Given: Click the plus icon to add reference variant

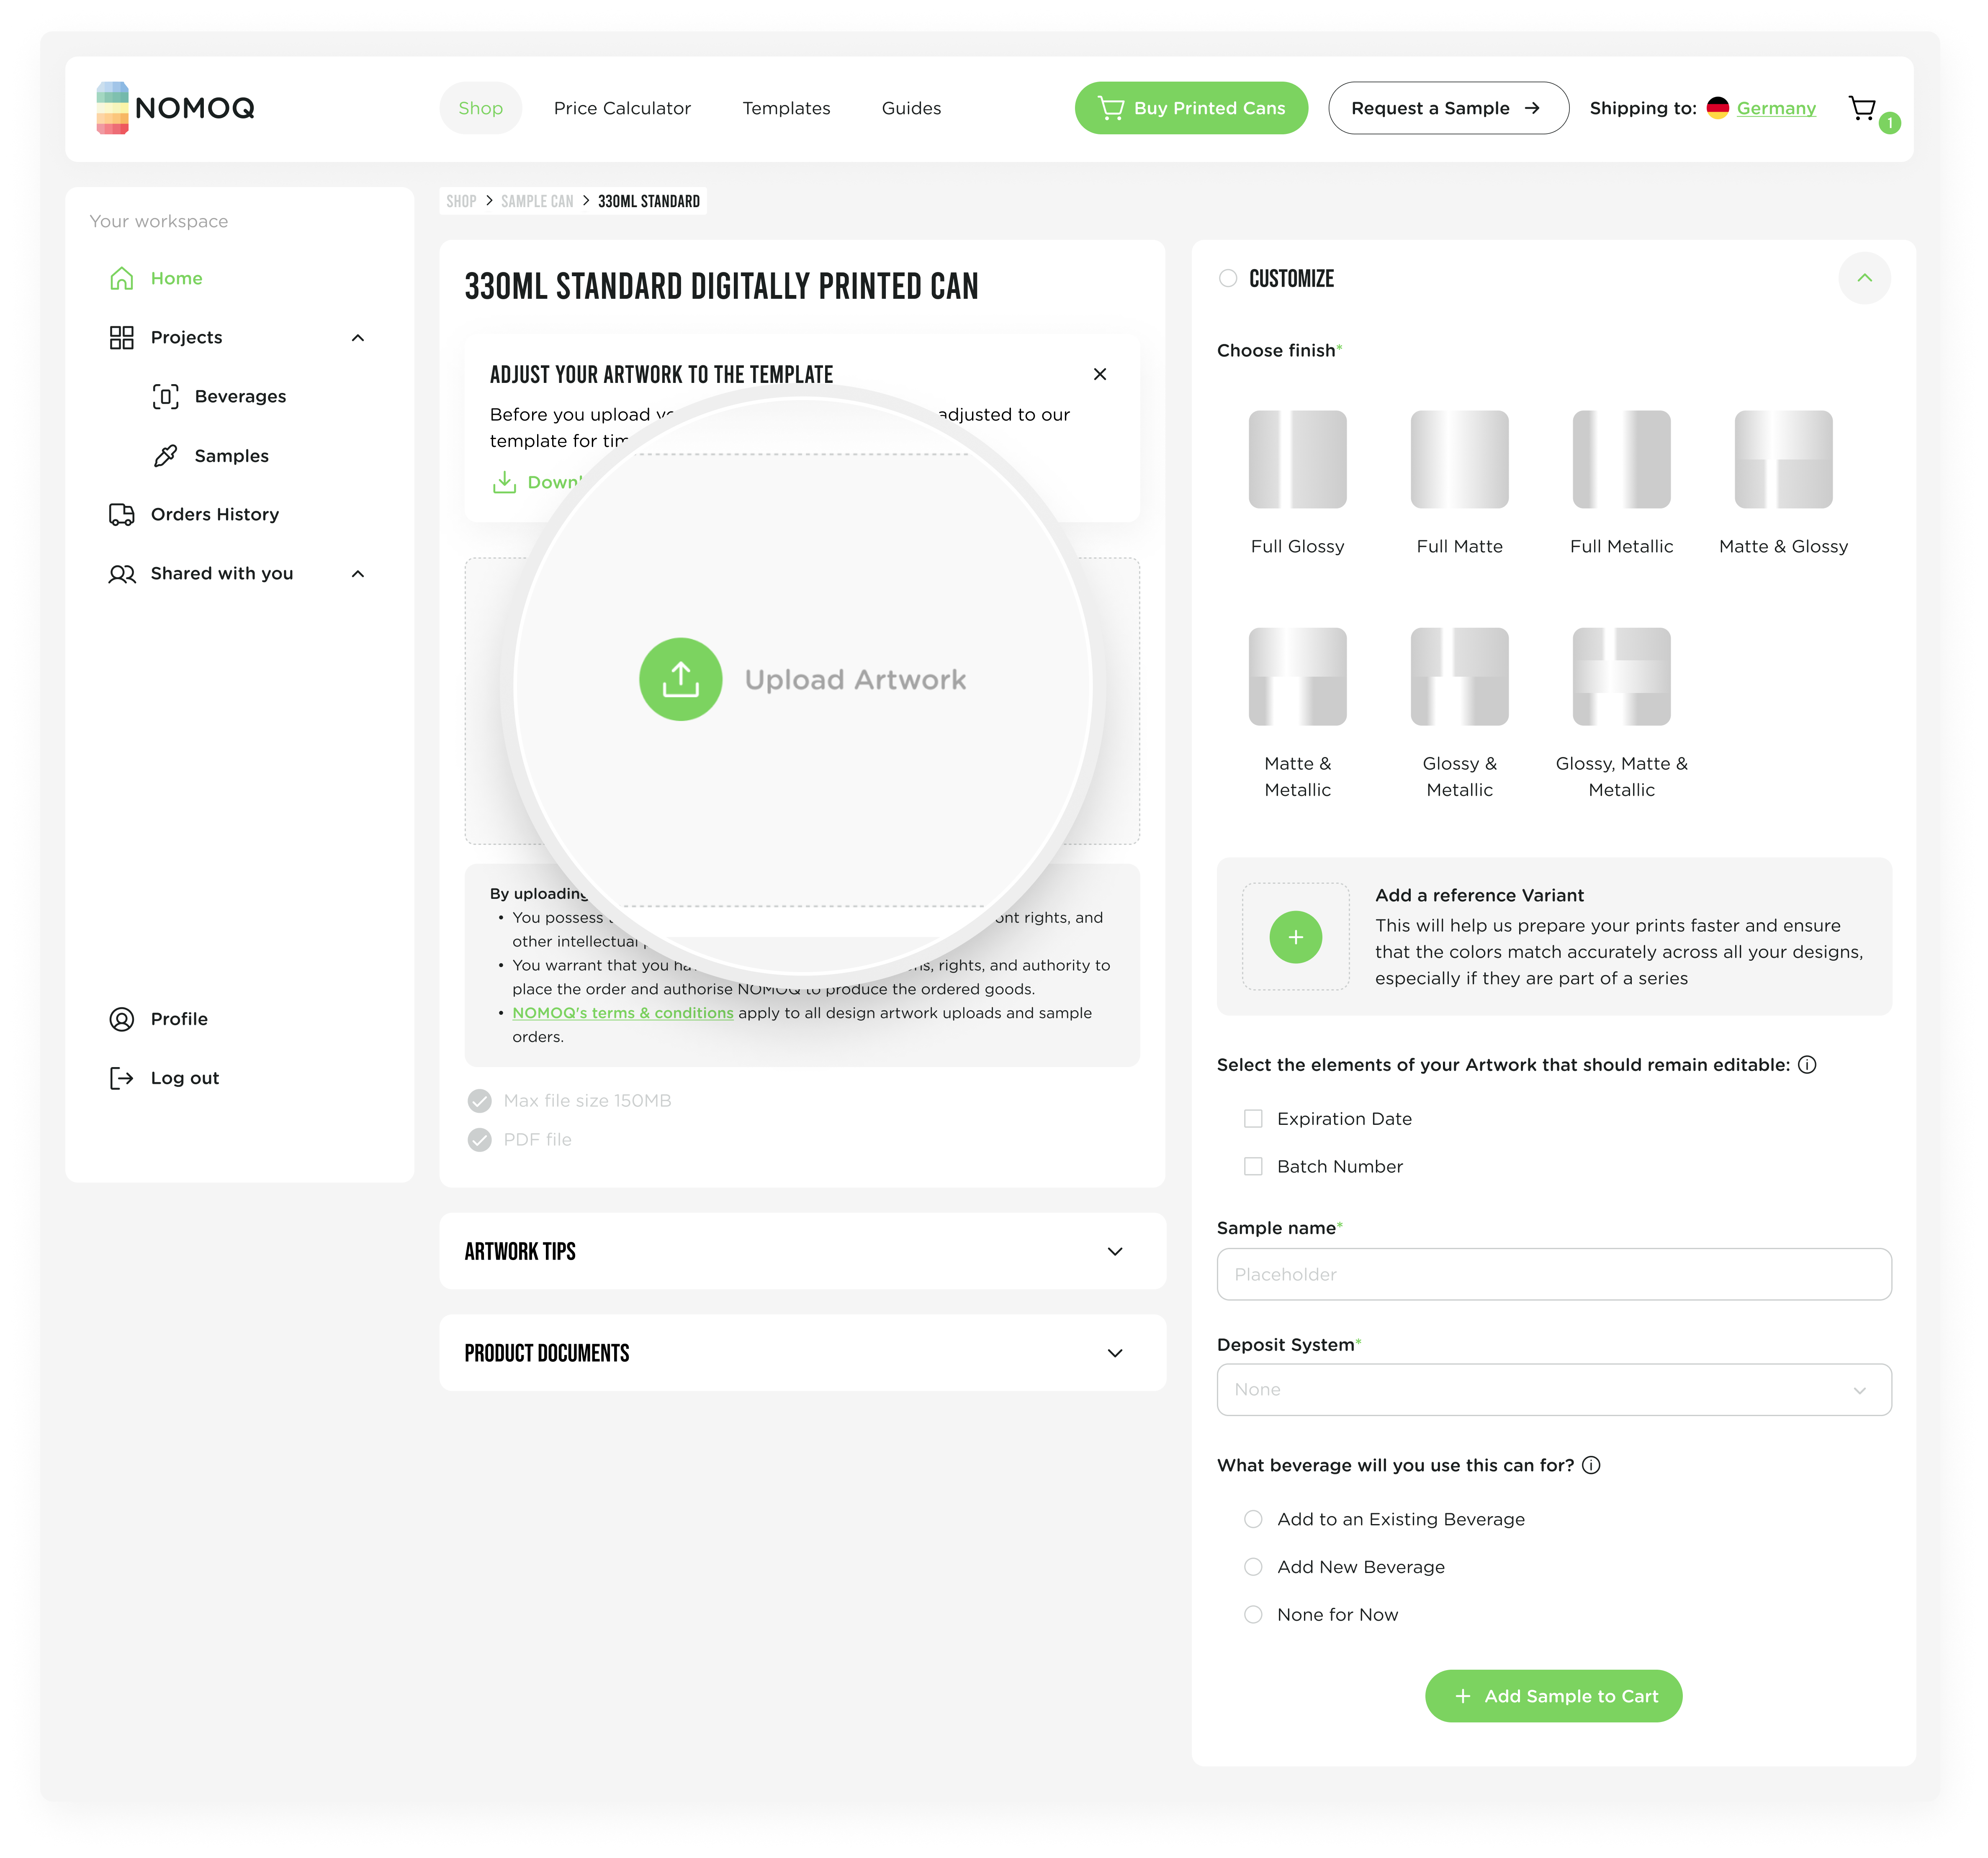Looking at the screenshot, I should point(1295,937).
